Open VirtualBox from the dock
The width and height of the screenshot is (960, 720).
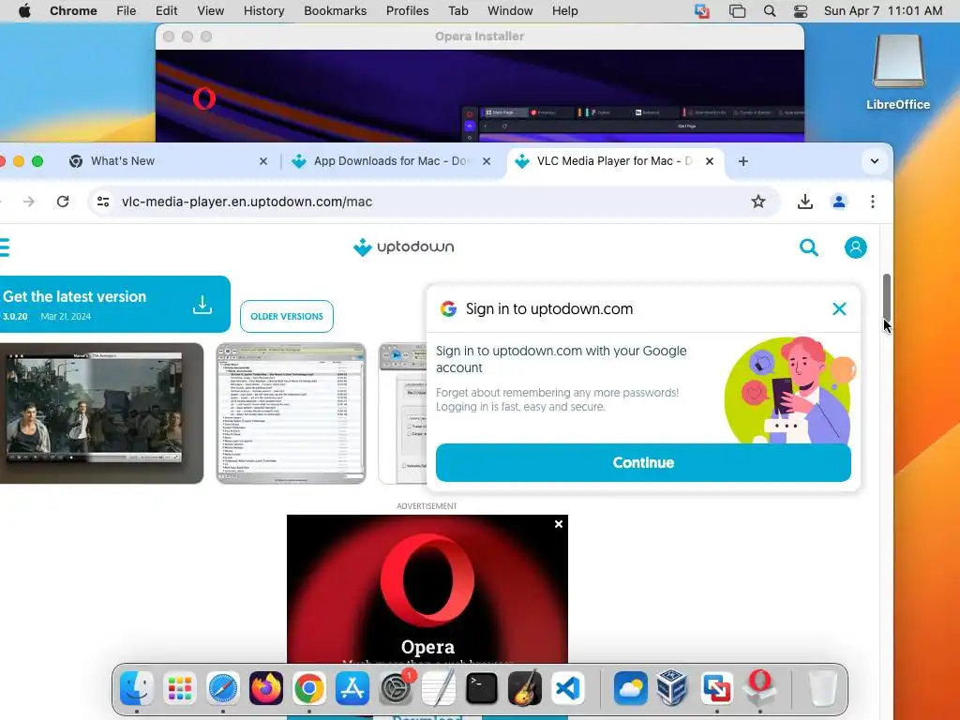pos(672,688)
